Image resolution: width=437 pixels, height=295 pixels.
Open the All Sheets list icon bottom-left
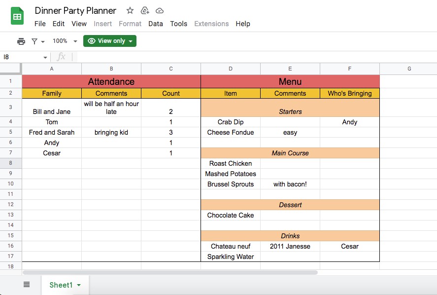[x=26, y=284]
